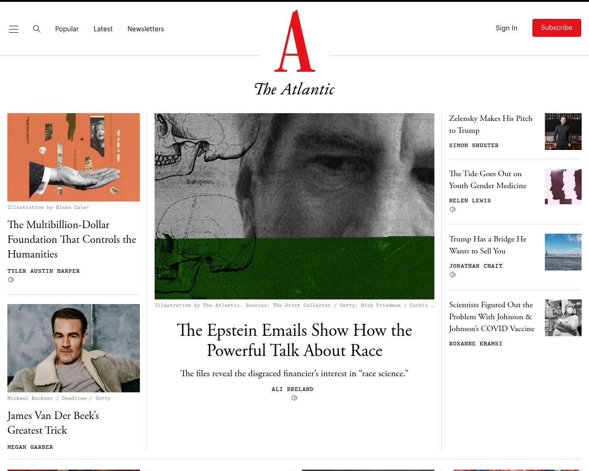Screen dimensions: 589x471
Task: Click the red Atlantic 'A' logo
Action: tap(295, 41)
